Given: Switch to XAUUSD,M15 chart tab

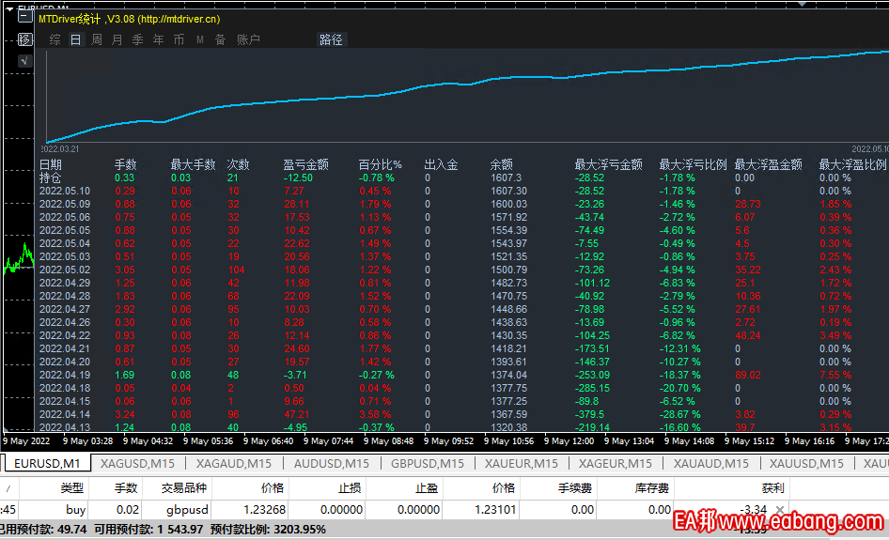Looking at the screenshot, I should 807,464.
